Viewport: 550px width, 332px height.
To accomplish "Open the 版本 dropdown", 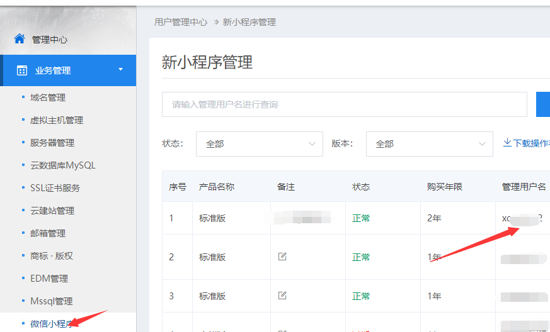I will point(429,144).
